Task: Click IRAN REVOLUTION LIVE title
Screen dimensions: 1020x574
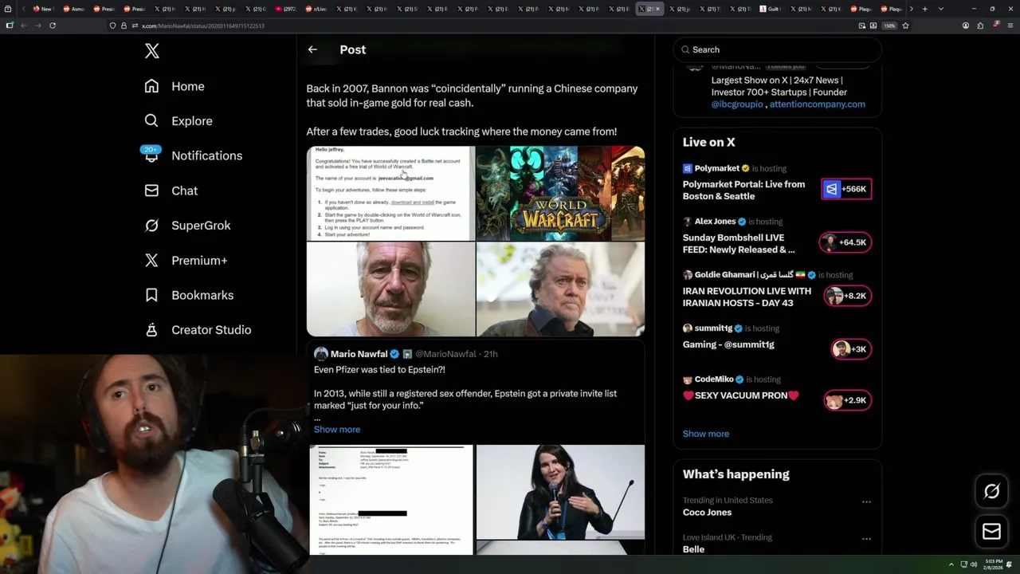Action: coord(747,297)
